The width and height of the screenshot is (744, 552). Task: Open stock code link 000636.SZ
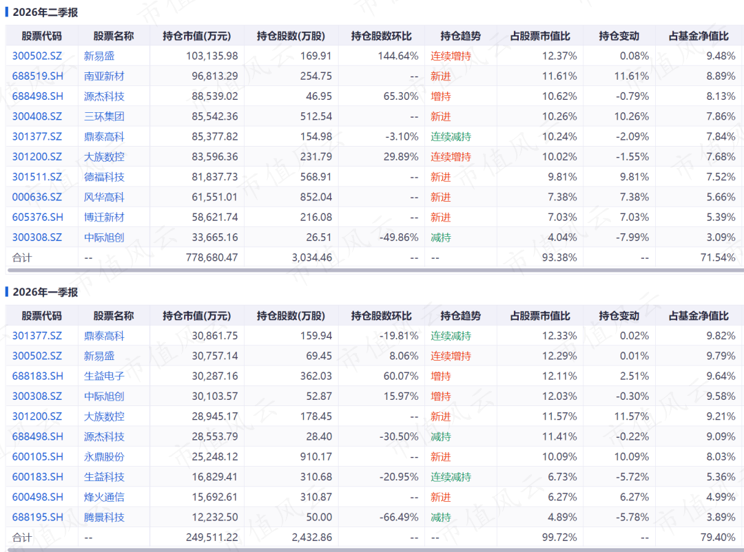(x=37, y=197)
